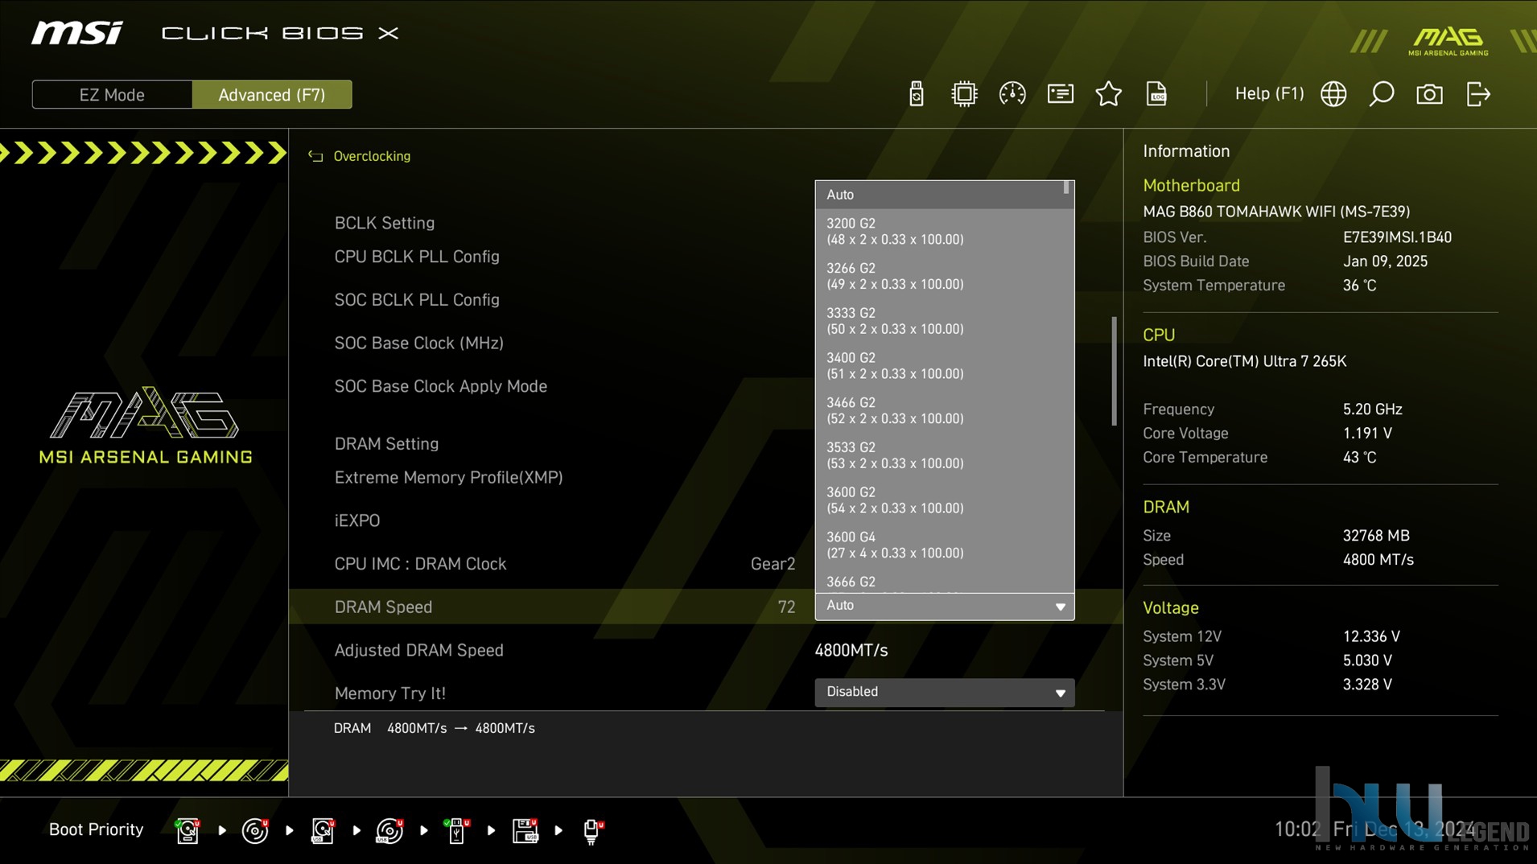
Task: Return to Overclocking breadcrumb
Action: pyautogui.click(x=372, y=156)
